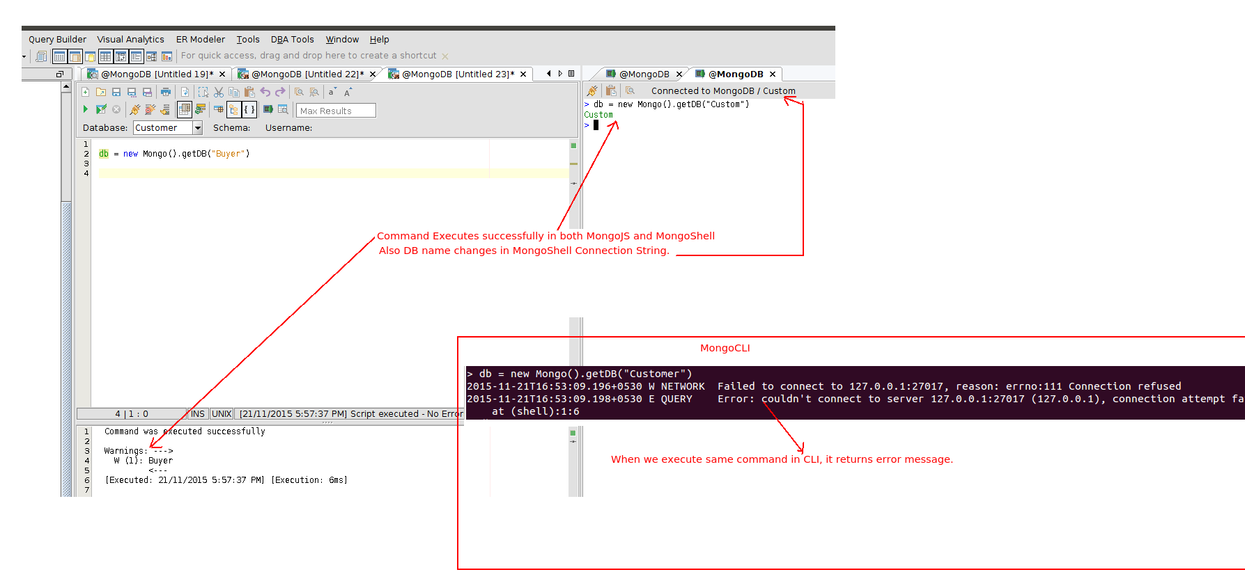Toggle the INS insert mode indicator
This screenshot has height=579, width=1245.
click(198, 413)
